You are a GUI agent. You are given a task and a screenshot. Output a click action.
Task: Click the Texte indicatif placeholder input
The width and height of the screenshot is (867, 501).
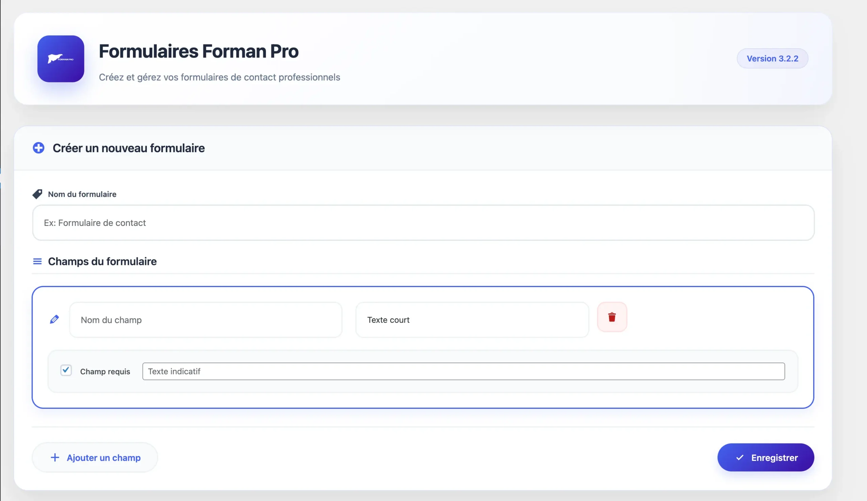click(463, 371)
